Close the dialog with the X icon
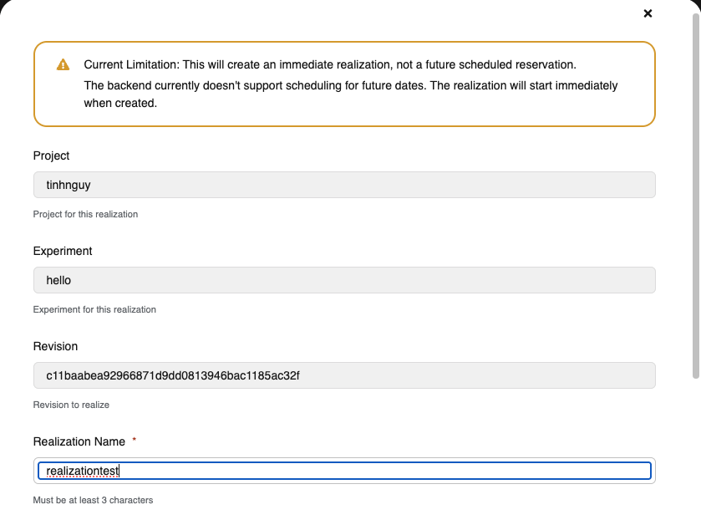 point(648,13)
